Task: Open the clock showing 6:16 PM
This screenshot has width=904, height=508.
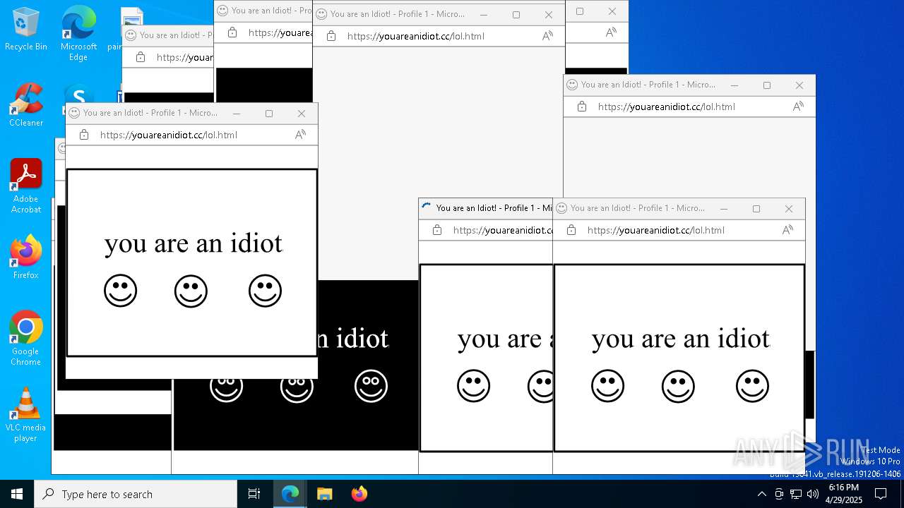Action: click(x=844, y=494)
